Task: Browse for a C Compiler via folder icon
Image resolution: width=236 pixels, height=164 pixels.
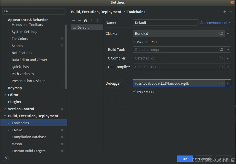Action: [221, 58]
